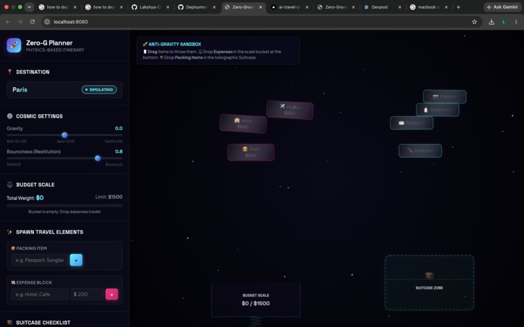View site information icon in address bar
The width and height of the screenshot is (524, 327).
(47, 21)
